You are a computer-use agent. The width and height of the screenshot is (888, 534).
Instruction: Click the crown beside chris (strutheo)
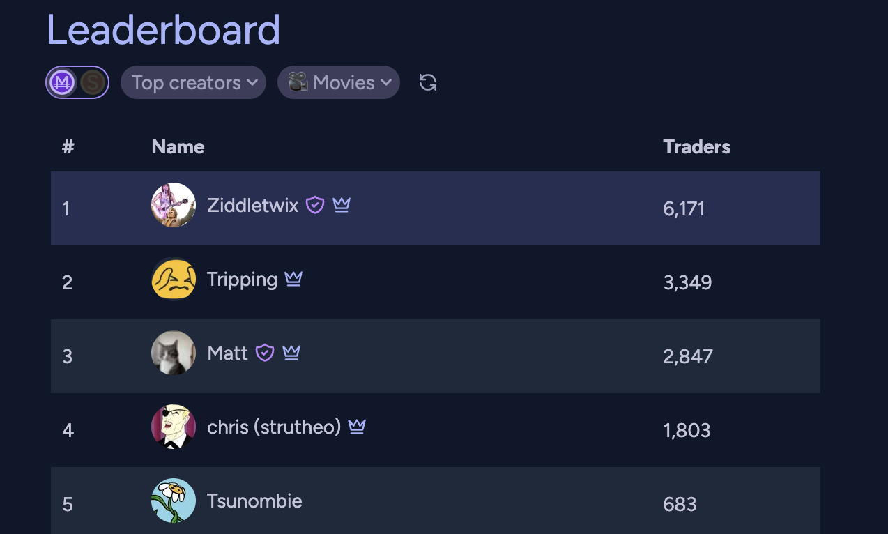click(357, 427)
